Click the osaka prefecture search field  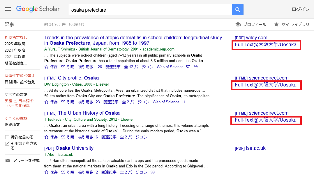pyautogui.click(x=150, y=10)
